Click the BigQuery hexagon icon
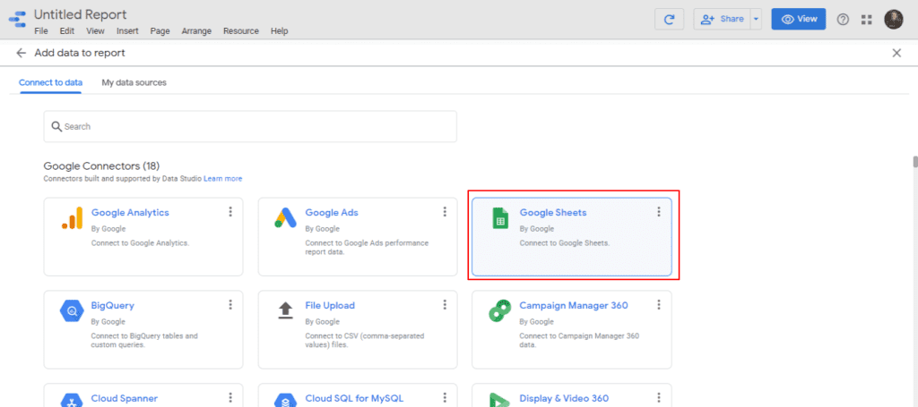Screen dimensions: 918x407 point(72,310)
